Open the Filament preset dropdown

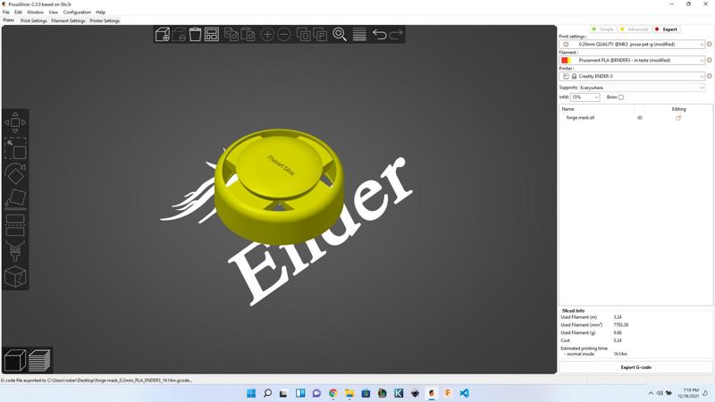[x=632, y=60]
